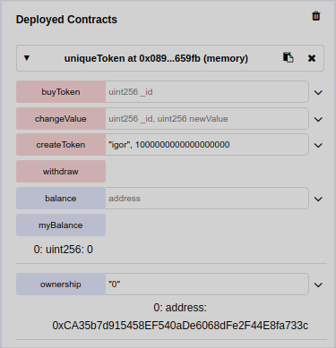Execute the createToken transaction

[61, 145]
